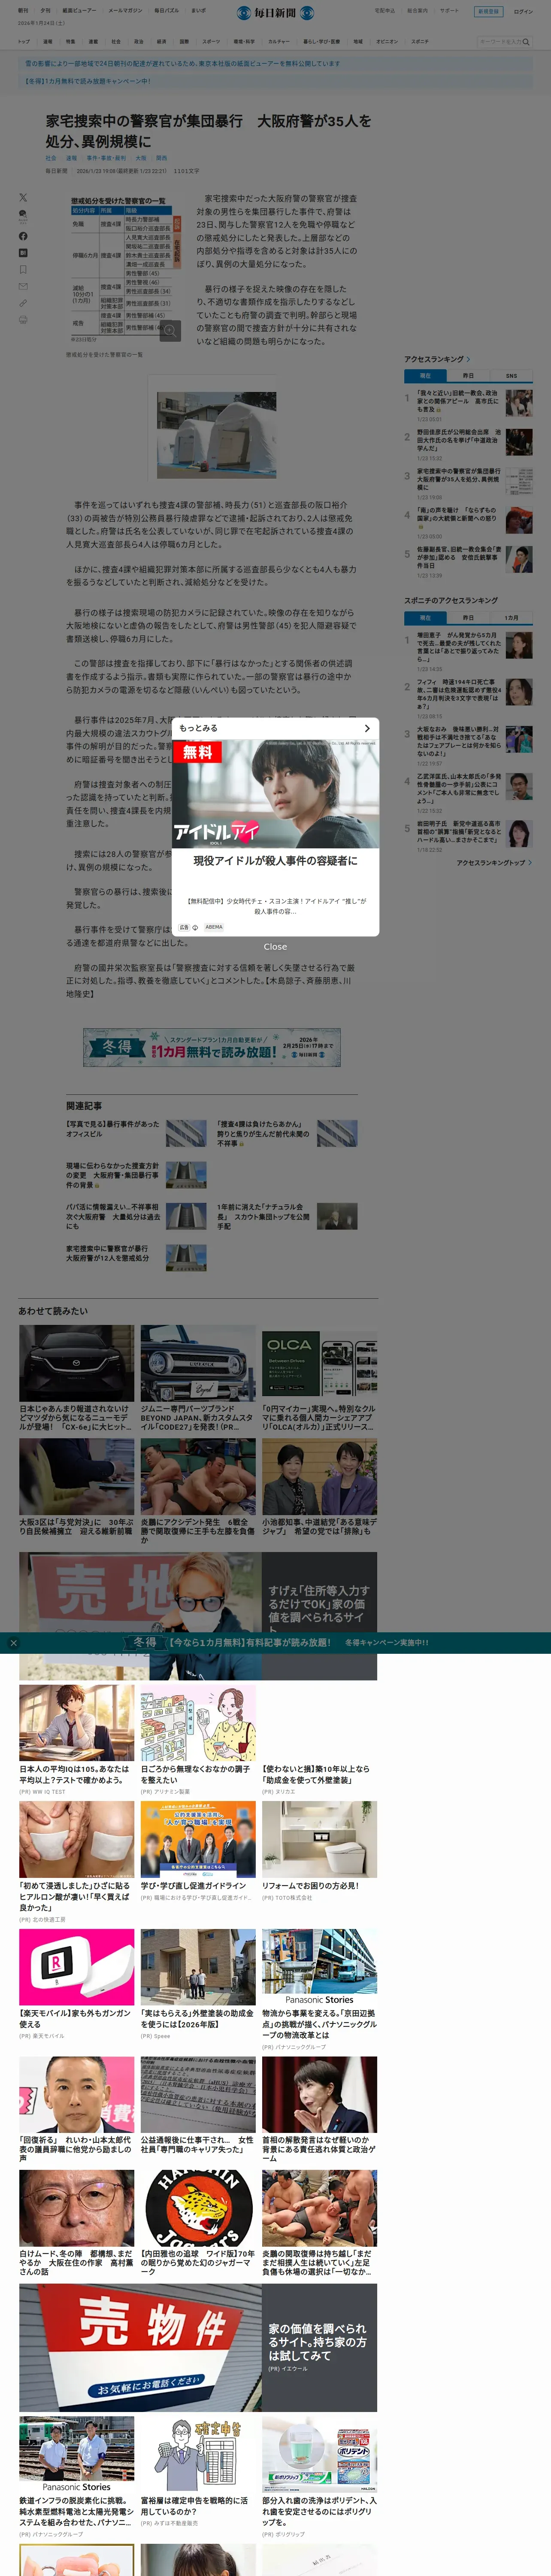Open the 富裕層は確定申告 article

198,2472
